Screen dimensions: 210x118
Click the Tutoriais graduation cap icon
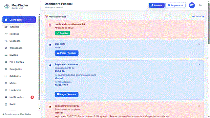pos(6,27)
